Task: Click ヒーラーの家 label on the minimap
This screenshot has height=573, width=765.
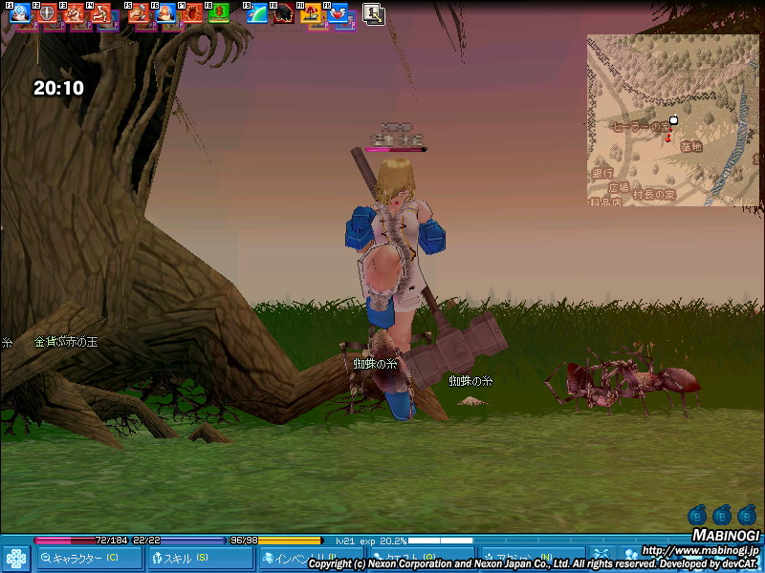Action: [642, 127]
